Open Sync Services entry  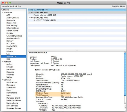point(12,106)
